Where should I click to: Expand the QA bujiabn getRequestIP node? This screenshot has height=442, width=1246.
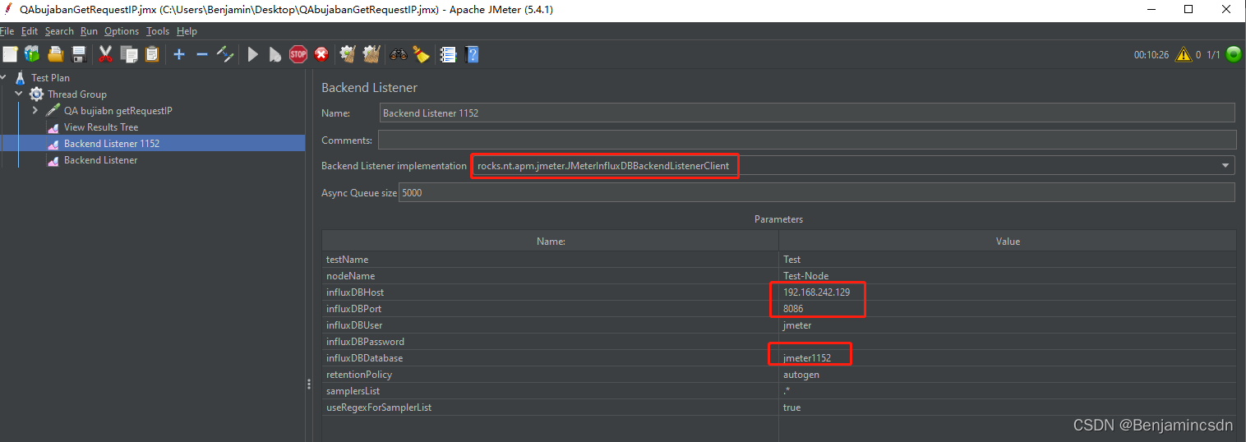(x=35, y=110)
